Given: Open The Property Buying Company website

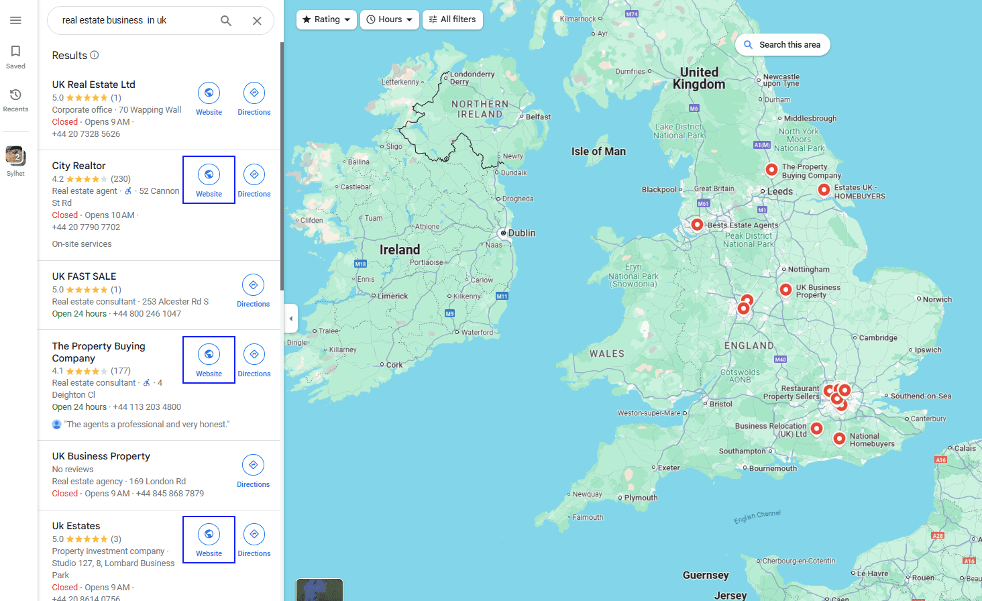Looking at the screenshot, I should pos(209,360).
